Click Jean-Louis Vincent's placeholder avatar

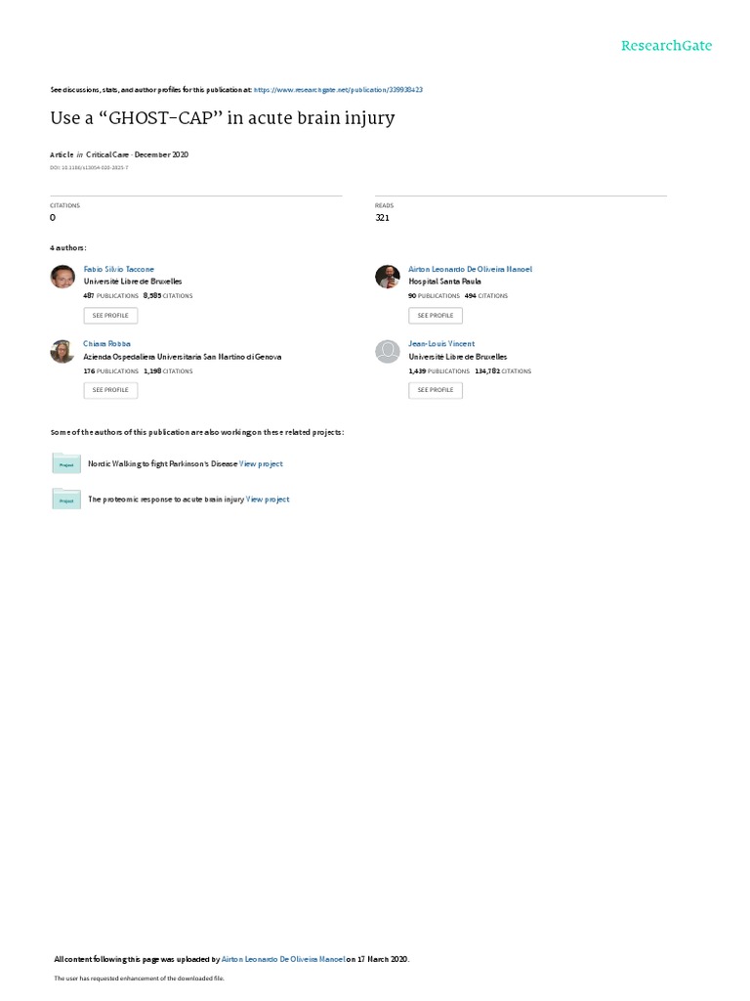click(387, 351)
